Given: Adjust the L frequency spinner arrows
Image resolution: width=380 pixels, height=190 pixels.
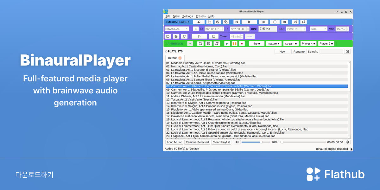Looking at the screenshot, I should click(223, 29).
